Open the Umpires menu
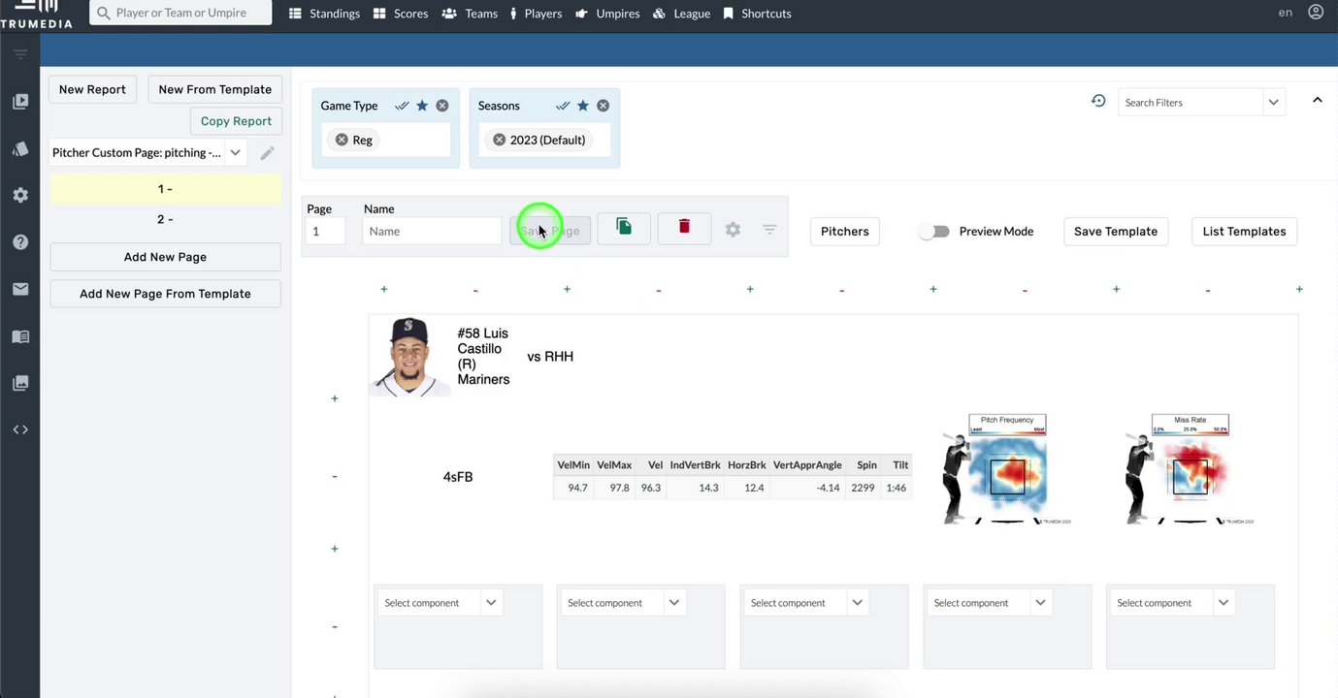 click(x=607, y=14)
